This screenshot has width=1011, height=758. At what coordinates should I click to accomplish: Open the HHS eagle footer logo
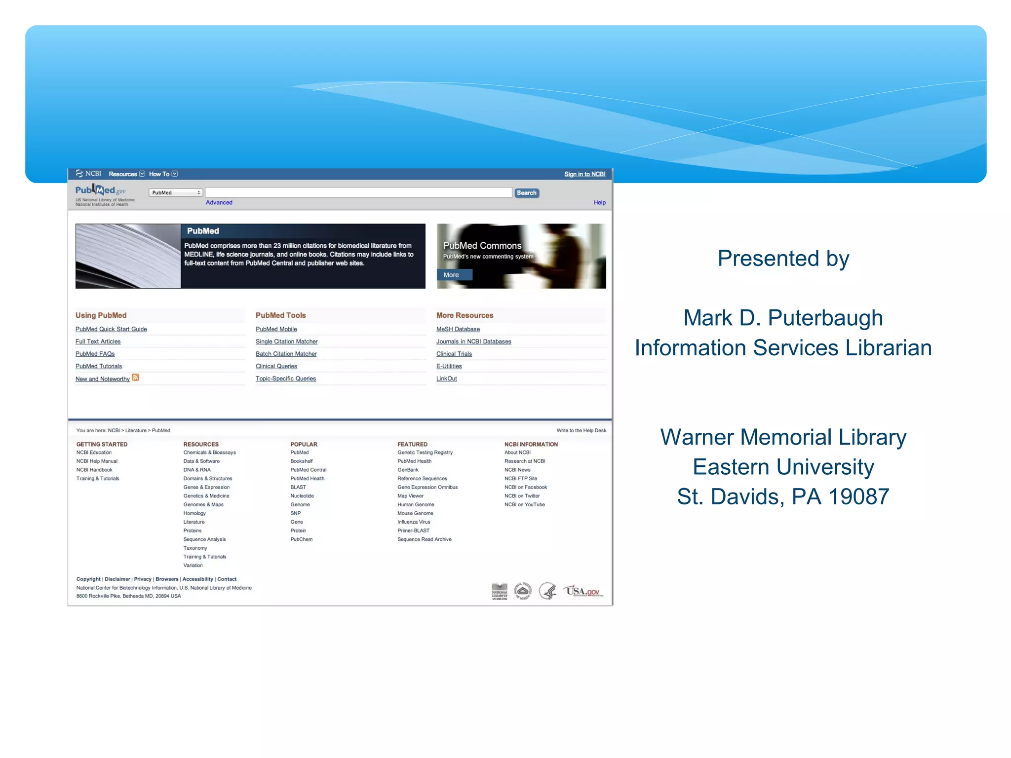click(547, 591)
